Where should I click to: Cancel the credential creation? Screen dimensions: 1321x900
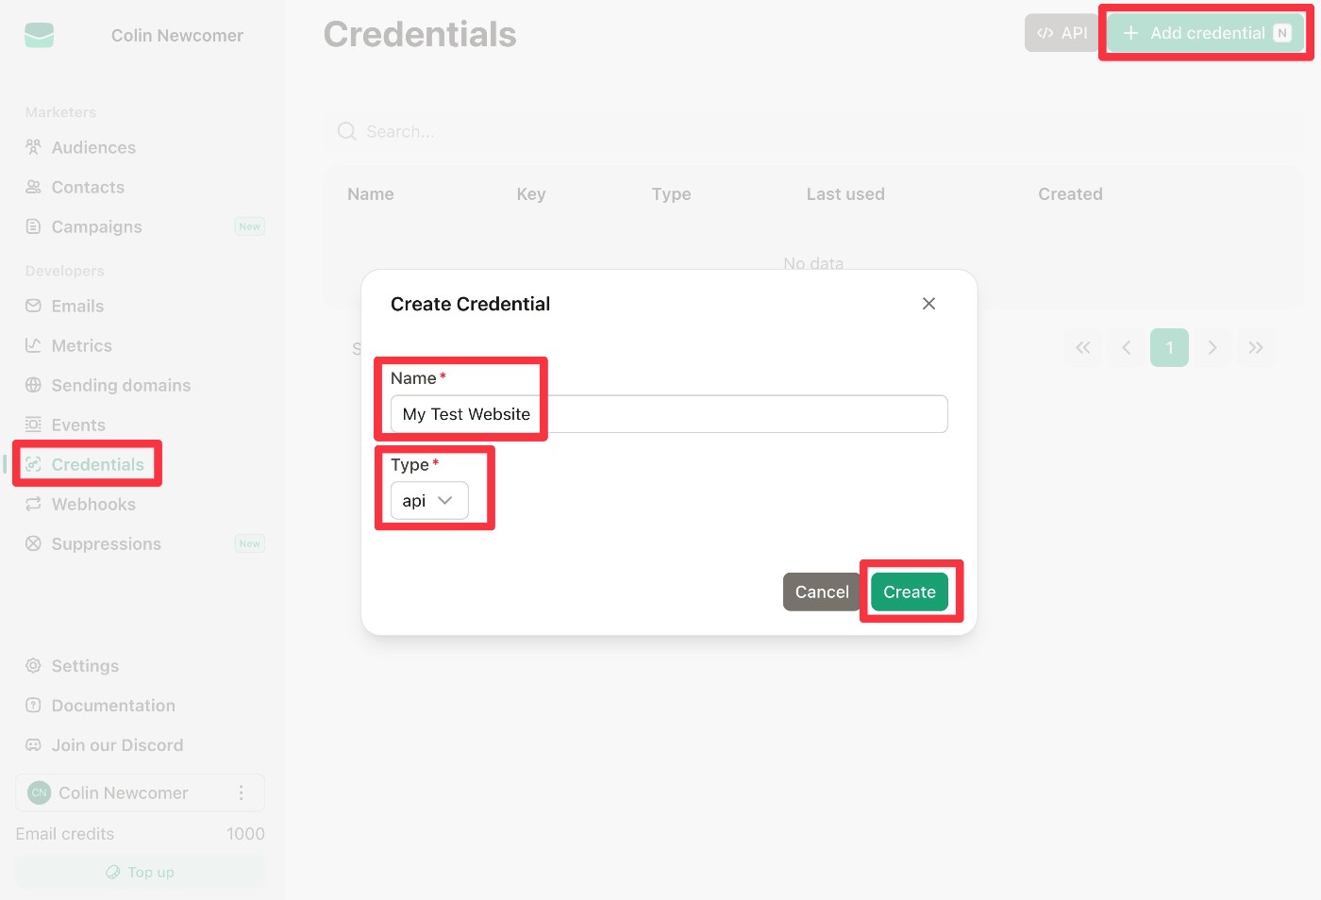click(821, 592)
